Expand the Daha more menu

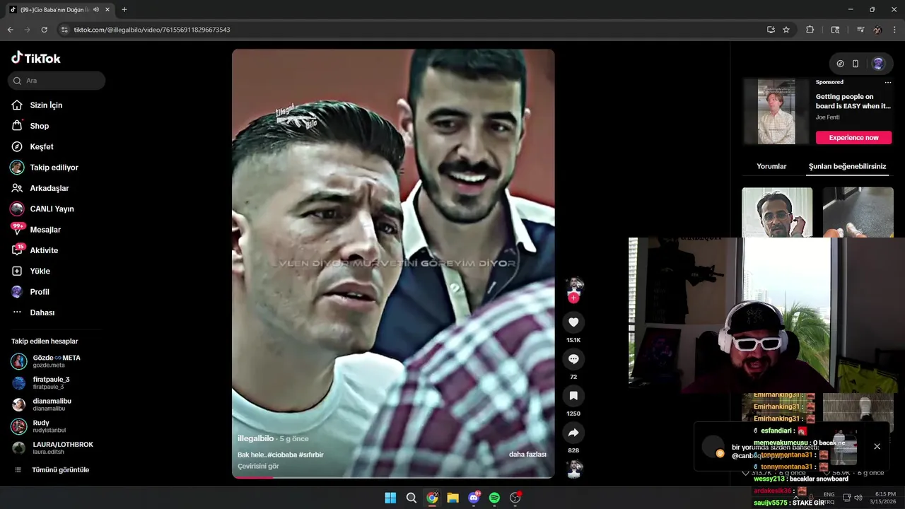click(x=42, y=312)
